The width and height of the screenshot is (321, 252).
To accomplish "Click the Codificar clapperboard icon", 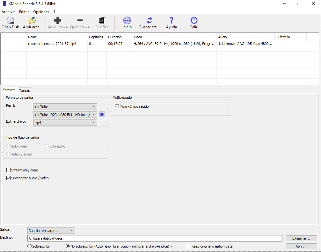I will click(102, 20).
